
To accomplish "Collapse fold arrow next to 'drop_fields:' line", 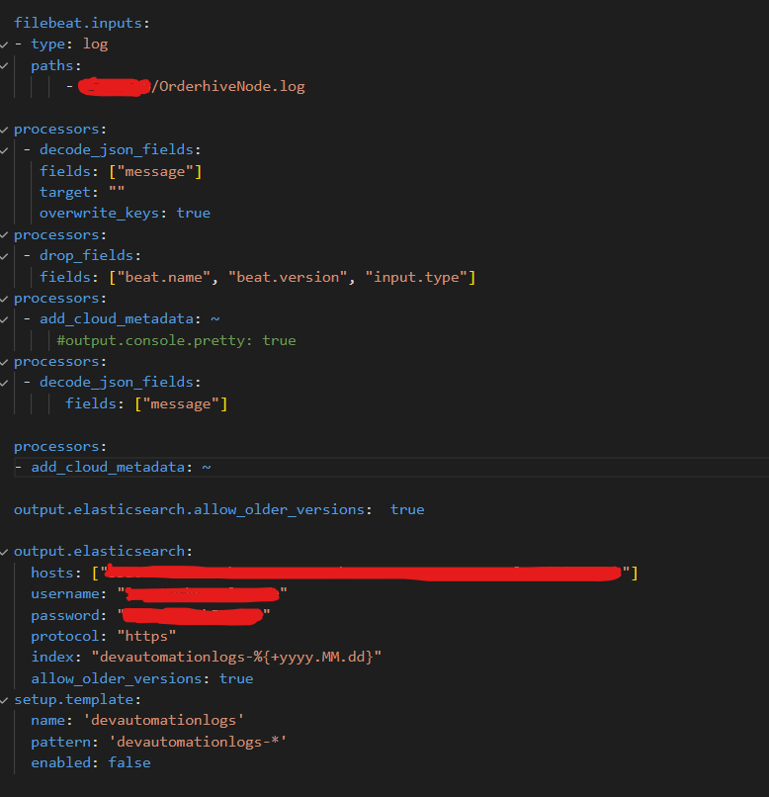I will pos(4,256).
